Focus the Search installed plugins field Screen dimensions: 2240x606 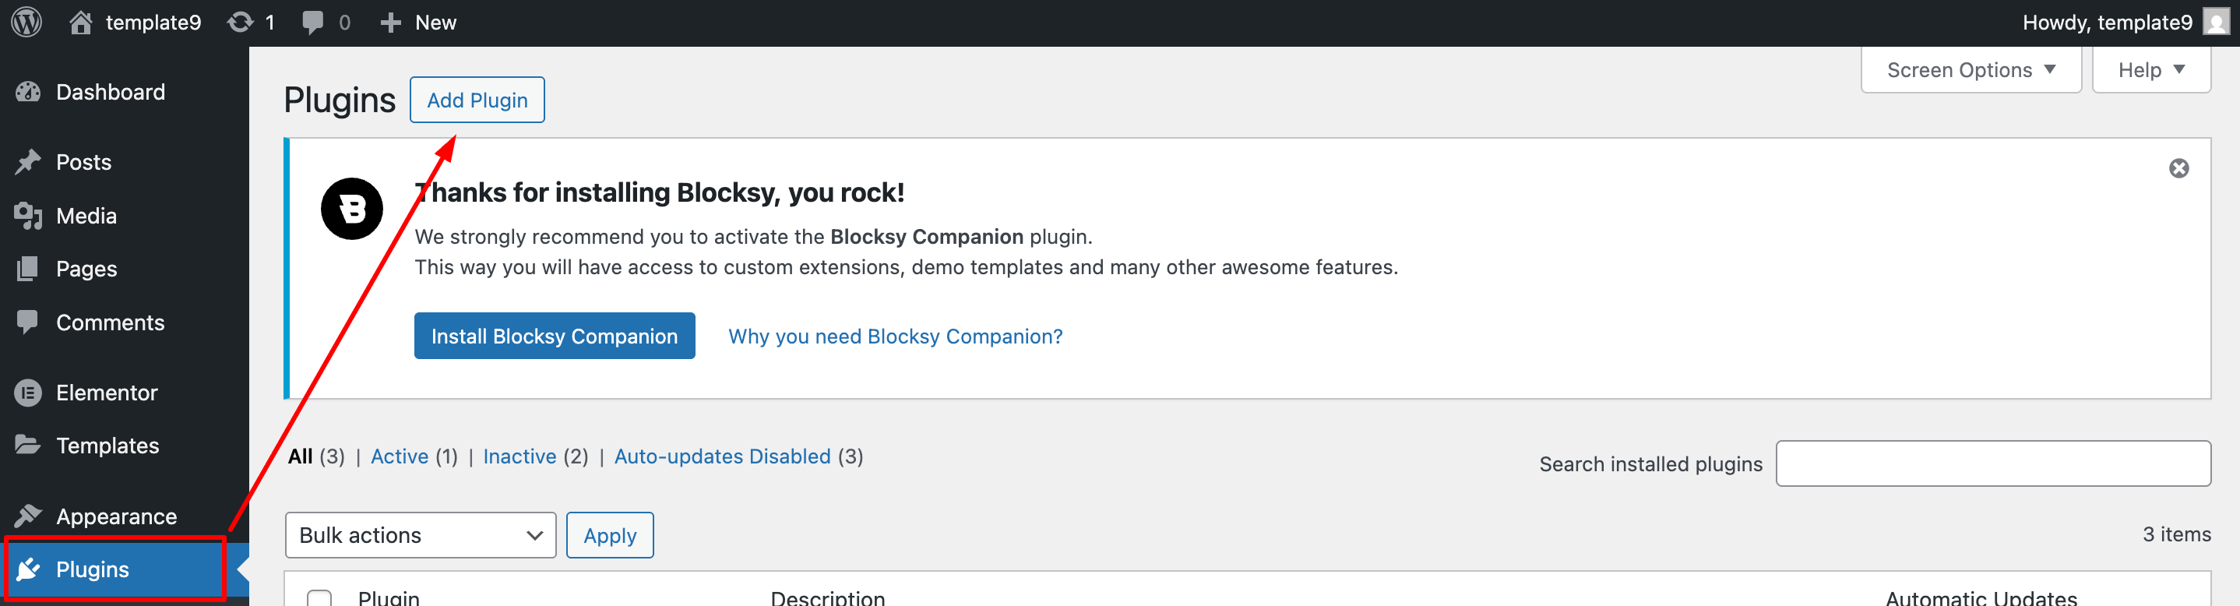(x=1992, y=464)
